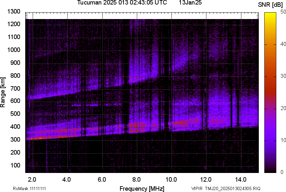
Task: Click the title text 'Tucuman 2025 013 02:43:05 UTC'
Action: [x=122, y=3]
